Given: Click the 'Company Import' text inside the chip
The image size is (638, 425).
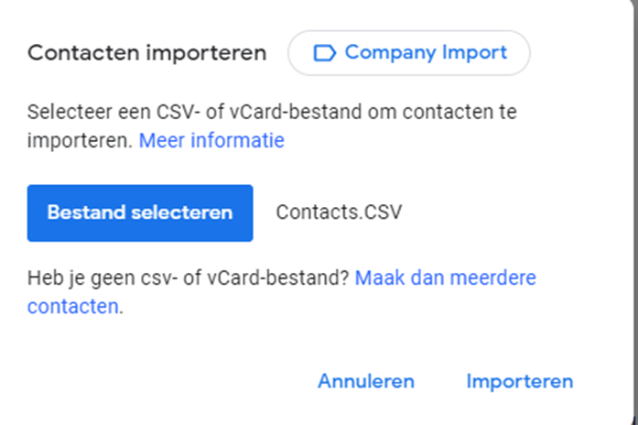Looking at the screenshot, I should coord(426,53).
